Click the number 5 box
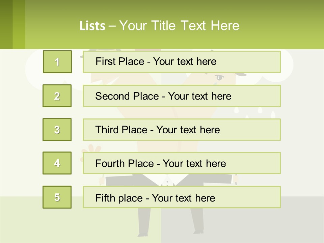 click(x=57, y=197)
